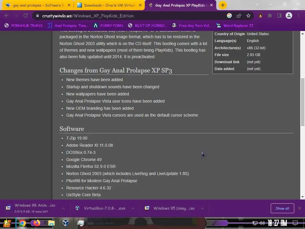Open a new tab with plus button
This screenshot has height=229, width=305.
[223, 5]
